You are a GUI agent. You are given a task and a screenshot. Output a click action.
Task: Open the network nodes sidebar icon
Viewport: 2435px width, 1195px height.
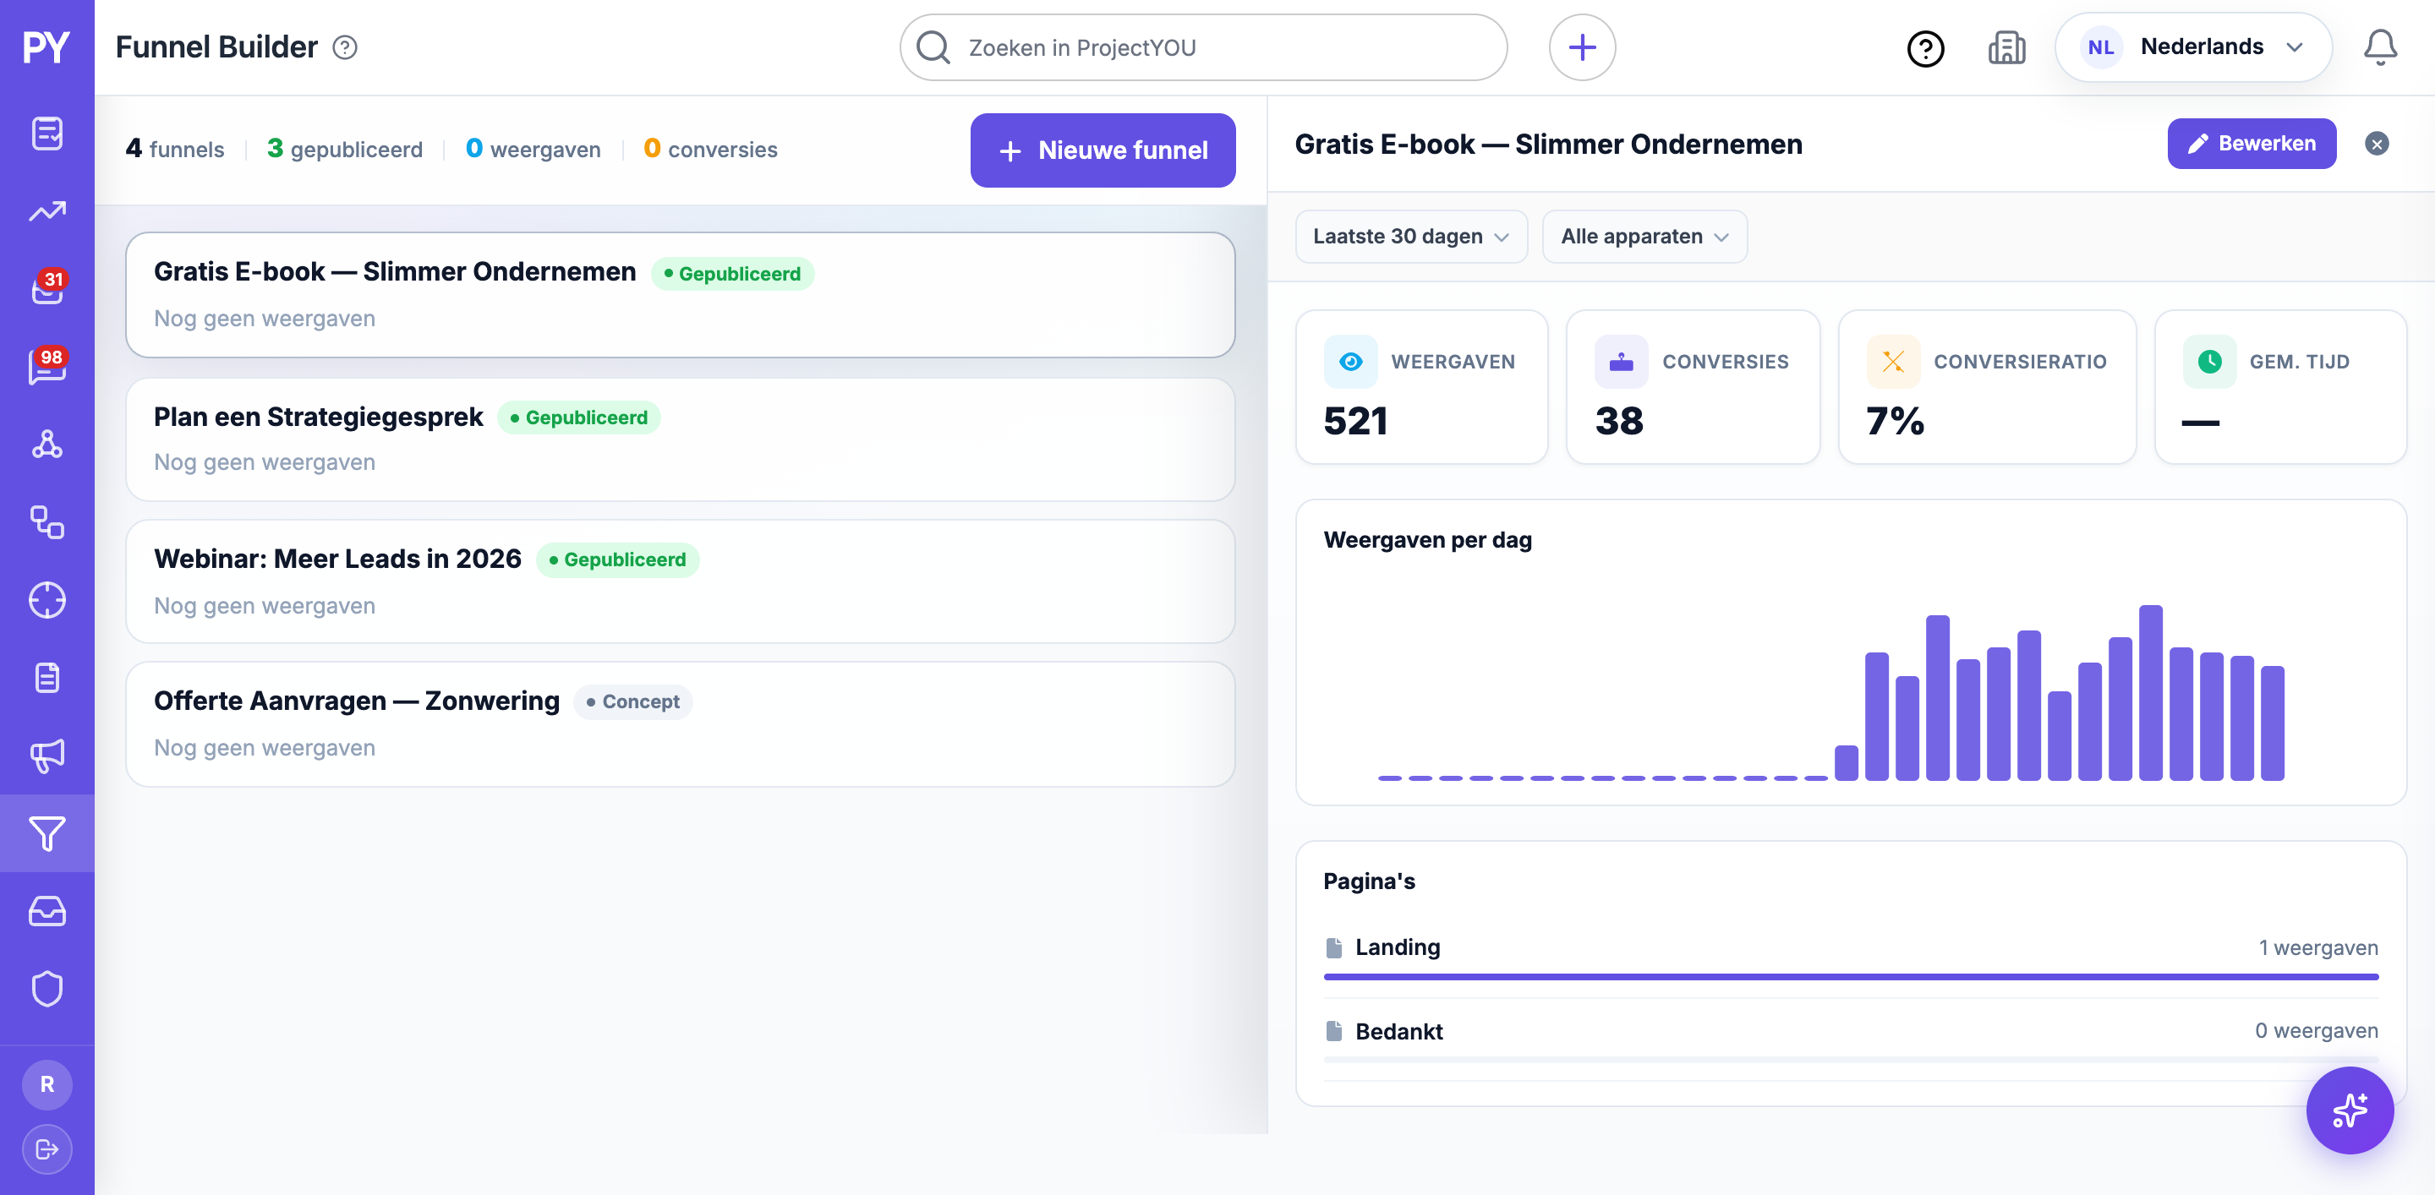pos(47,444)
